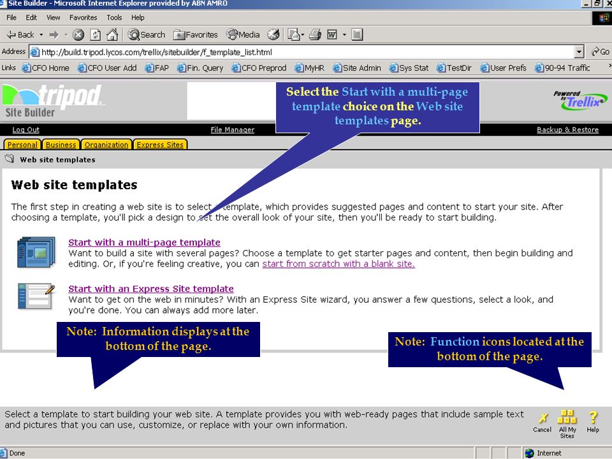Open the All My Sites icon
Screen dimensions: 612x459
[x=567, y=424]
